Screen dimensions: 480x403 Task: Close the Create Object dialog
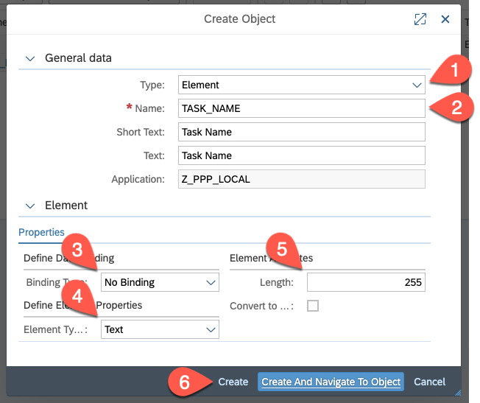click(x=445, y=20)
